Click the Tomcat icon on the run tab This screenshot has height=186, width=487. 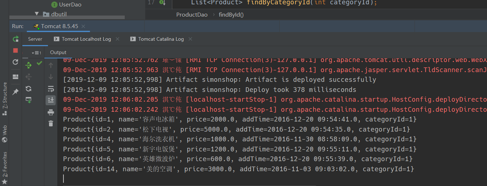(x=36, y=26)
